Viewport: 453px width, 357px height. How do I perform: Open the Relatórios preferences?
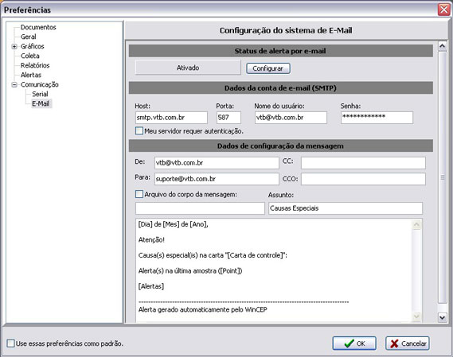(35, 65)
